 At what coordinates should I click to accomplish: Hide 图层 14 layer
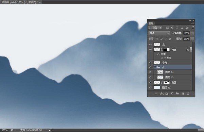(x=150, y=72)
